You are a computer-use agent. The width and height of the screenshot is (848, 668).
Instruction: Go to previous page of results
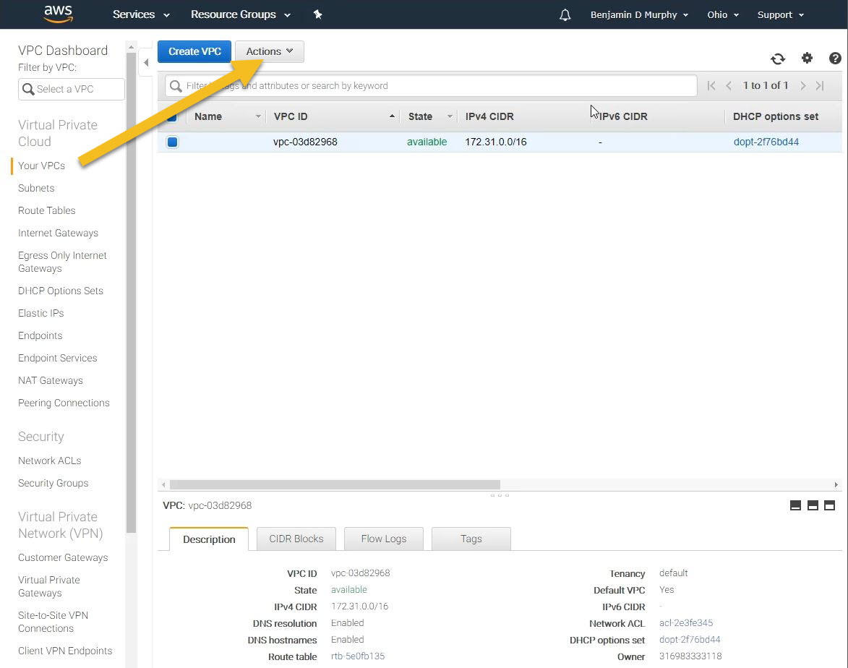coord(729,85)
